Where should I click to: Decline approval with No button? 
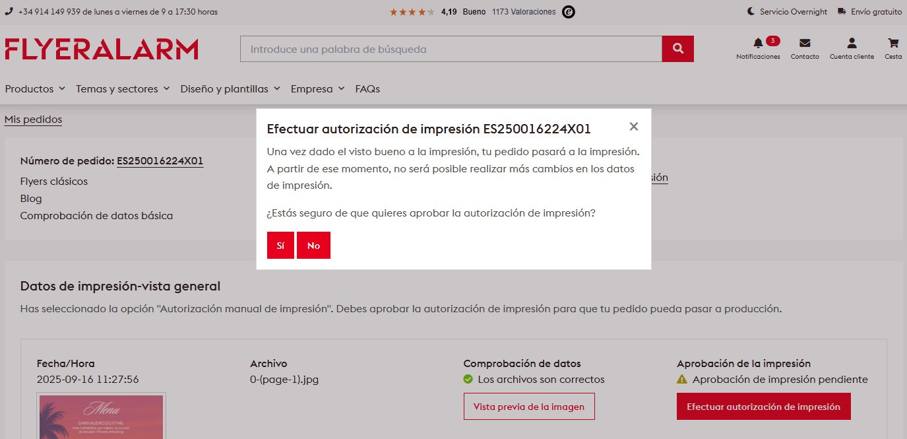(x=313, y=246)
